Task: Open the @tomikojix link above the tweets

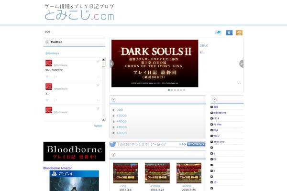Action: point(52,53)
